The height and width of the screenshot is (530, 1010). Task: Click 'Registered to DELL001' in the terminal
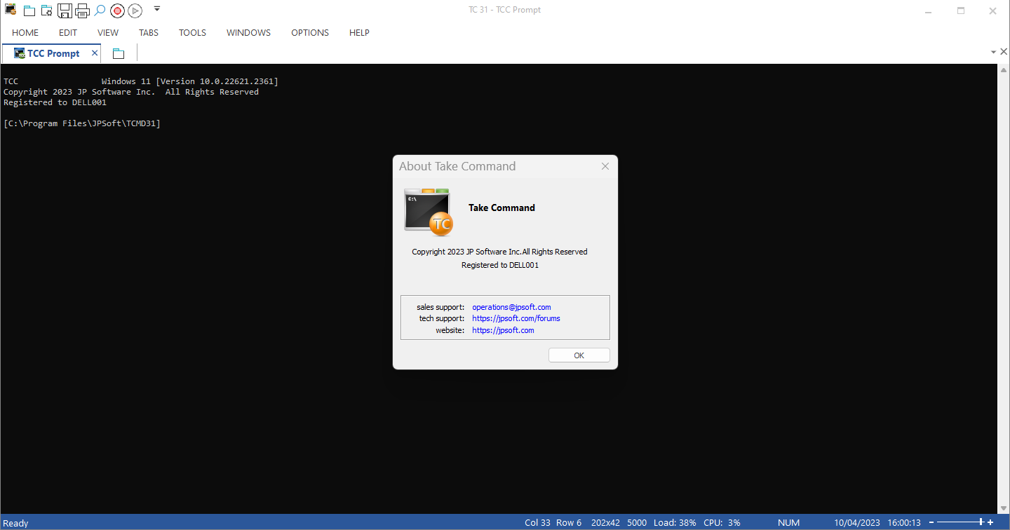coord(55,102)
